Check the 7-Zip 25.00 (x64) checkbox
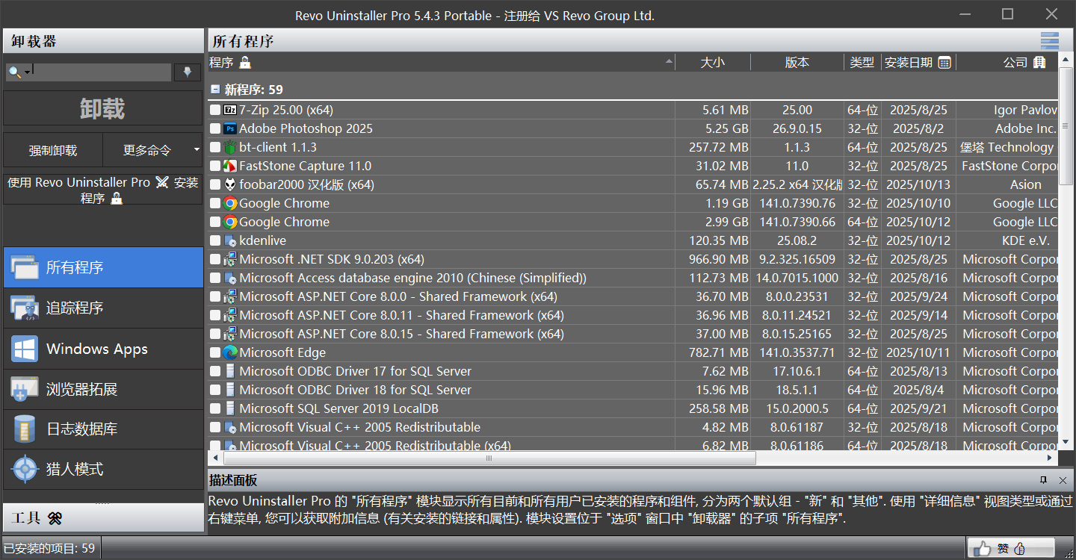1076x560 pixels. (x=215, y=110)
